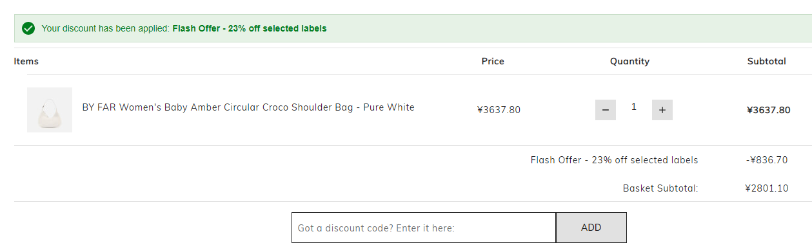Click the bold item subtotal ¥3637.80
812x252 pixels.
pos(768,110)
